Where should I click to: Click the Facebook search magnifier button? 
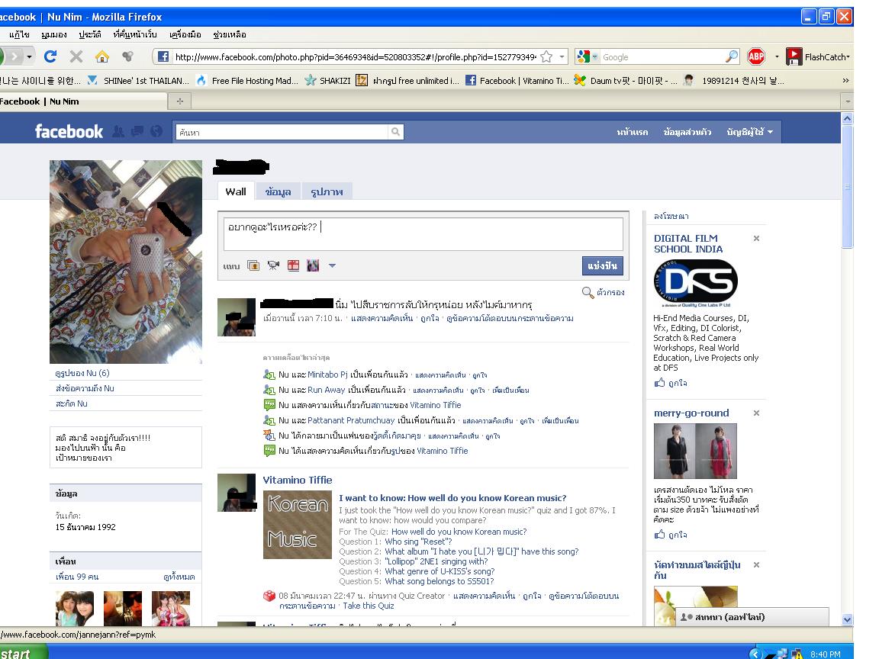396,132
